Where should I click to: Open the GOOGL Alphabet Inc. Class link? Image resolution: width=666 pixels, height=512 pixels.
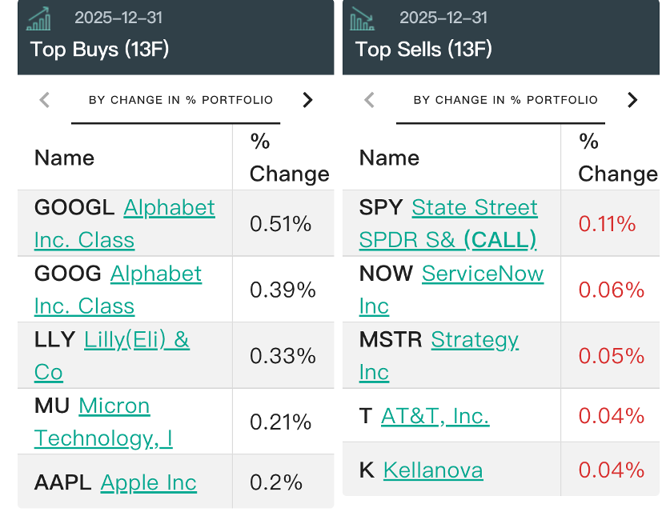[x=169, y=208]
